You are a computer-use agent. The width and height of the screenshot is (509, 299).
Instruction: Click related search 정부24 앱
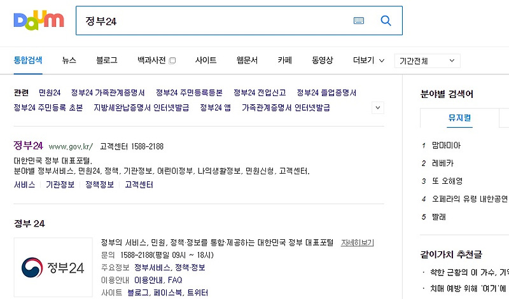216,108
